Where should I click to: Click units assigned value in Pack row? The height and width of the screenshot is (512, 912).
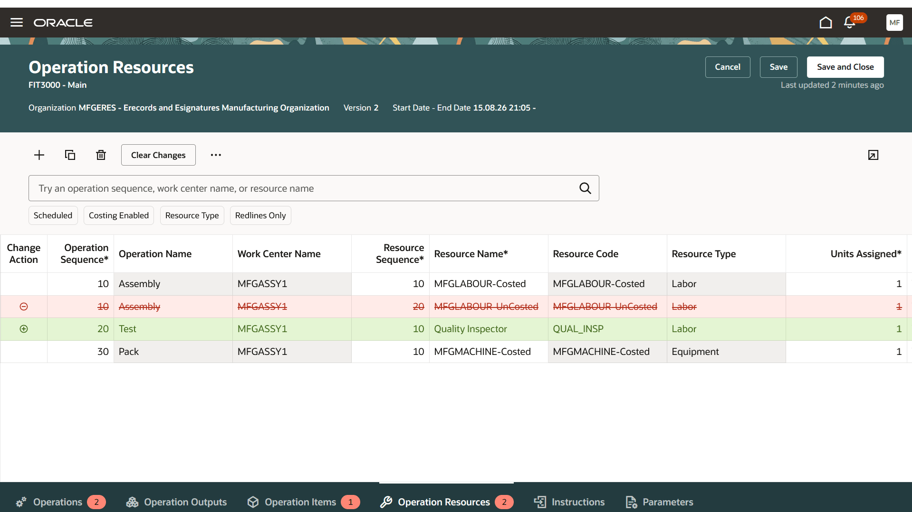click(x=846, y=352)
